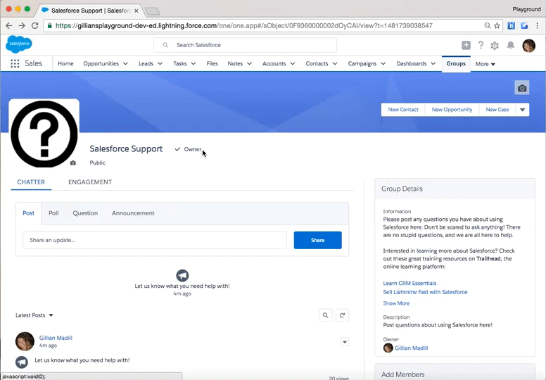Image resolution: width=546 pixels, height=380 pixels.
Task: Click the browser back arrow
Action: 9,25
